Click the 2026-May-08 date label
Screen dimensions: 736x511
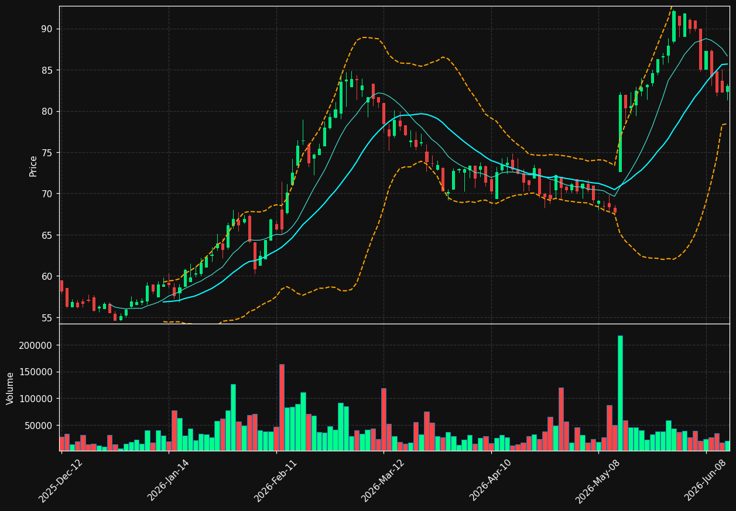click(x=598, y=481)
